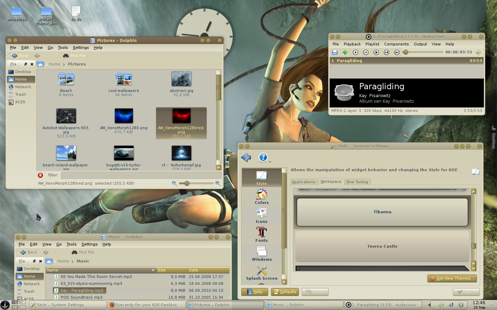Select Colors in System Settings sidebar
Screen dimensions: 497x310
coord(262,197)
